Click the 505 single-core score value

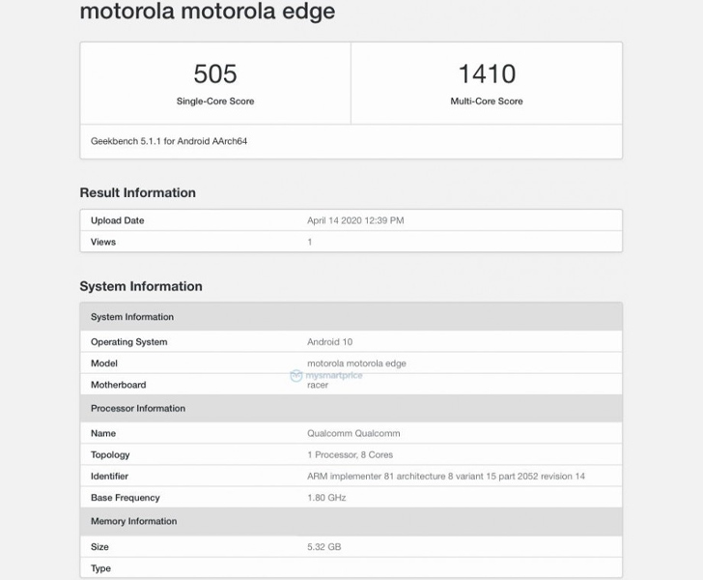click(215, 74)
